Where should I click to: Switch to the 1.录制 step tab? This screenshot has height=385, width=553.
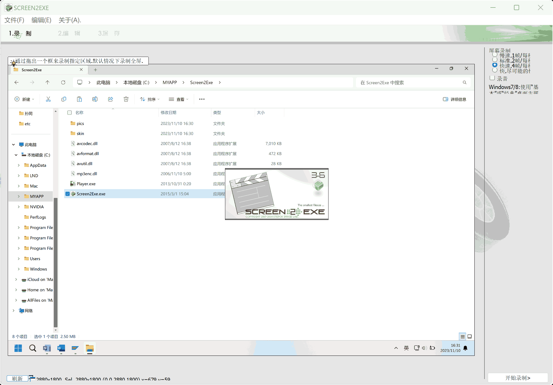20,33
